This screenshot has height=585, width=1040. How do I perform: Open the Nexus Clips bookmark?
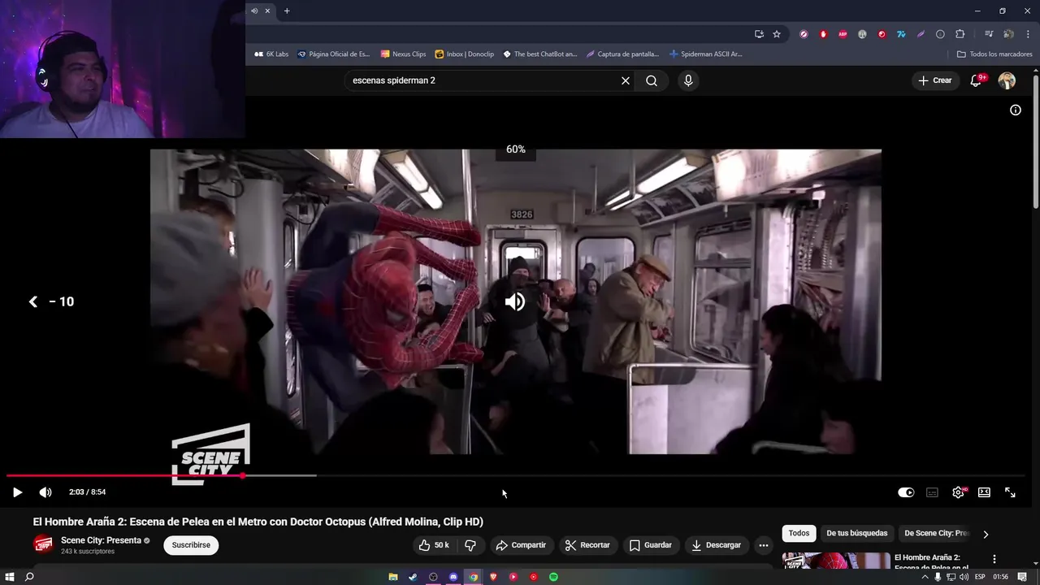click(403, 54)
